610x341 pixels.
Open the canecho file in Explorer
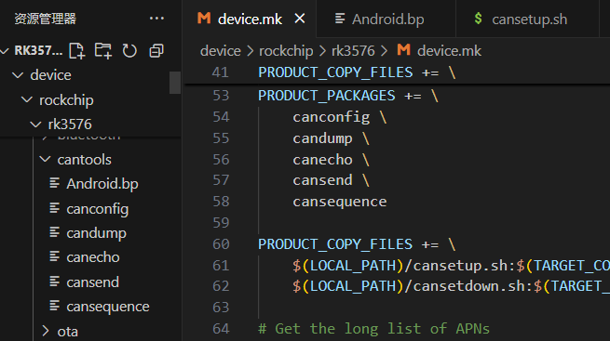pos(92,257)
